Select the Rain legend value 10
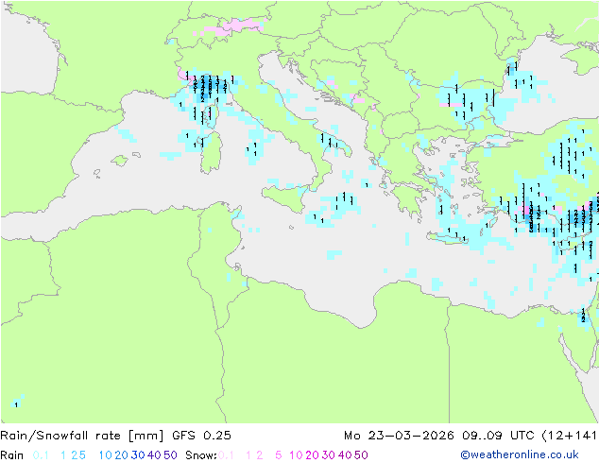This screenshot has height=463, width=599. (106, 455)
